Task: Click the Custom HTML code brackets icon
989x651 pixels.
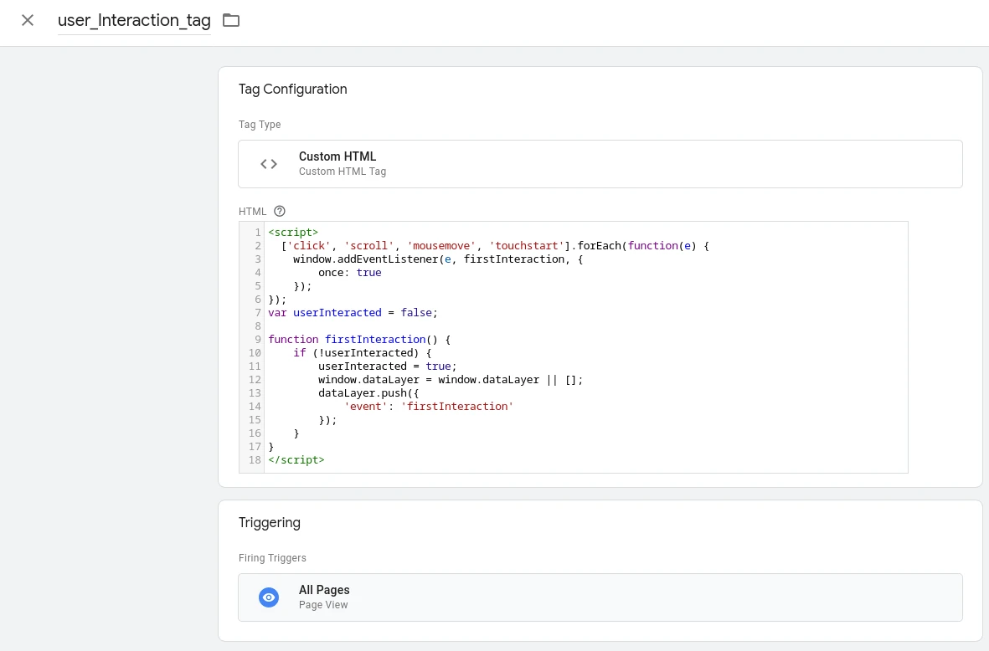Action: click(269, 164)
